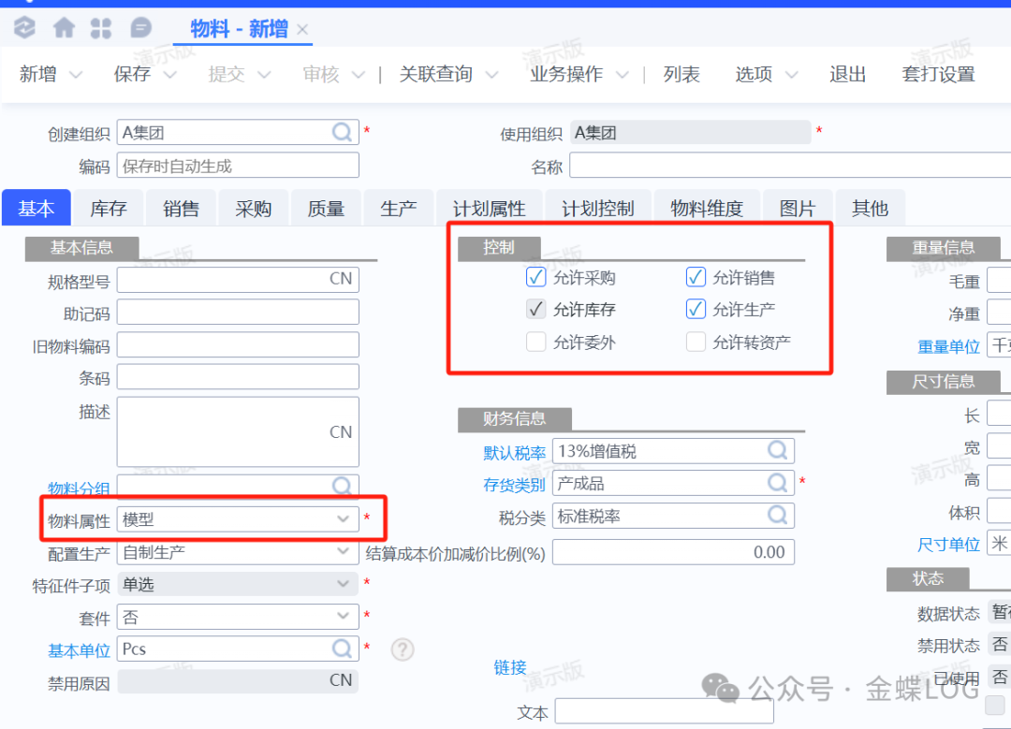Enable the 允许委外 checkbox

pyautogui.click(x=535, y=342)
